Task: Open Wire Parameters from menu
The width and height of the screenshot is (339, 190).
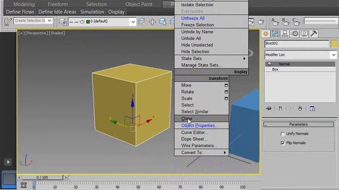Action: 201,146
